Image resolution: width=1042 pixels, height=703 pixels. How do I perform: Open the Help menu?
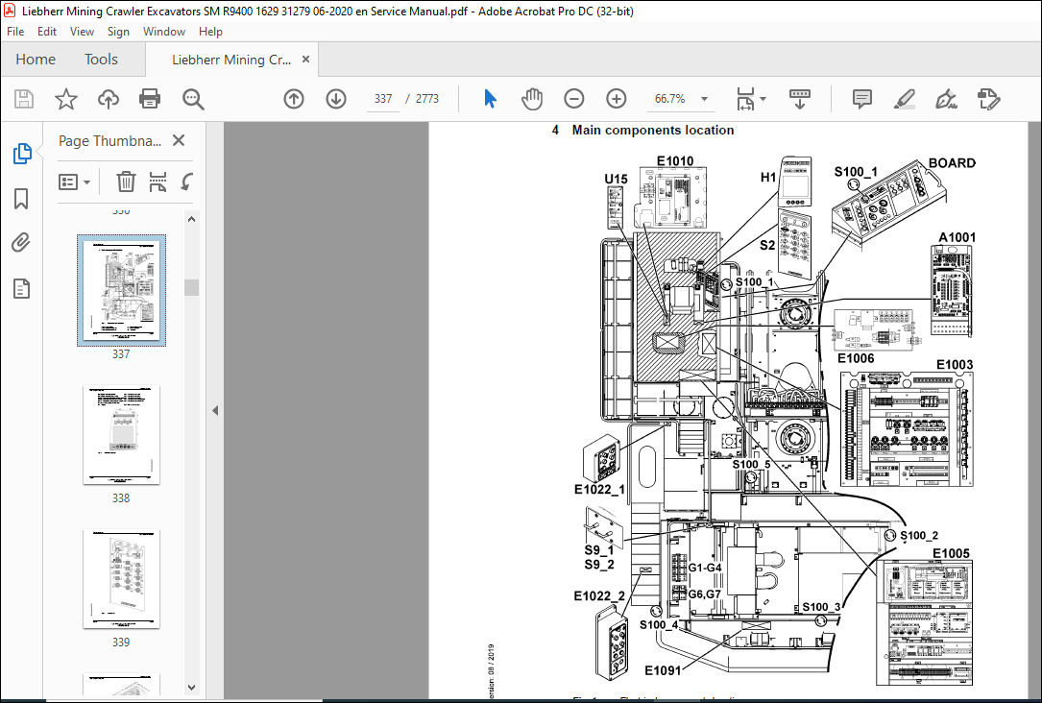pyautogui.click(x=210, y=32)
